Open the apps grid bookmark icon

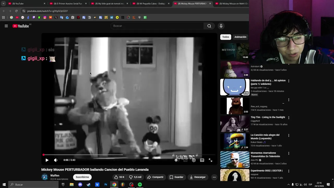3,17
